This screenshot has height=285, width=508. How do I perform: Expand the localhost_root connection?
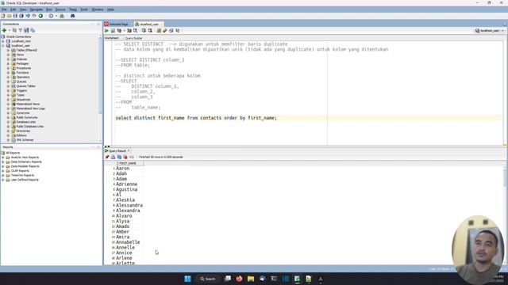3,41
